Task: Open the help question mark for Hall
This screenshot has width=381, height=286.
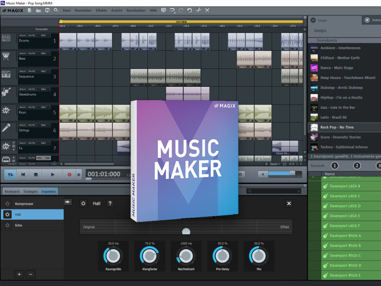Action: 110,203
